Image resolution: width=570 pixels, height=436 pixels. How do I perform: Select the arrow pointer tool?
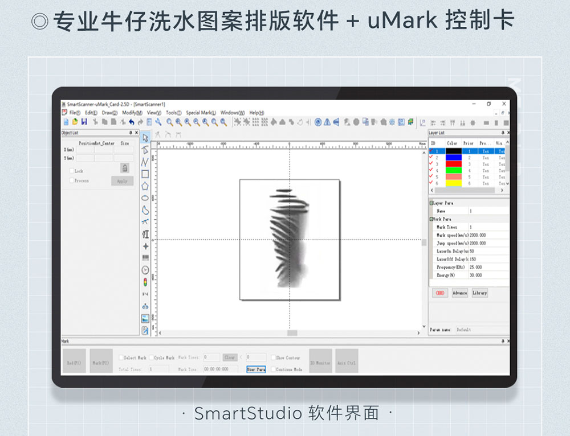[x=145, y=137]
